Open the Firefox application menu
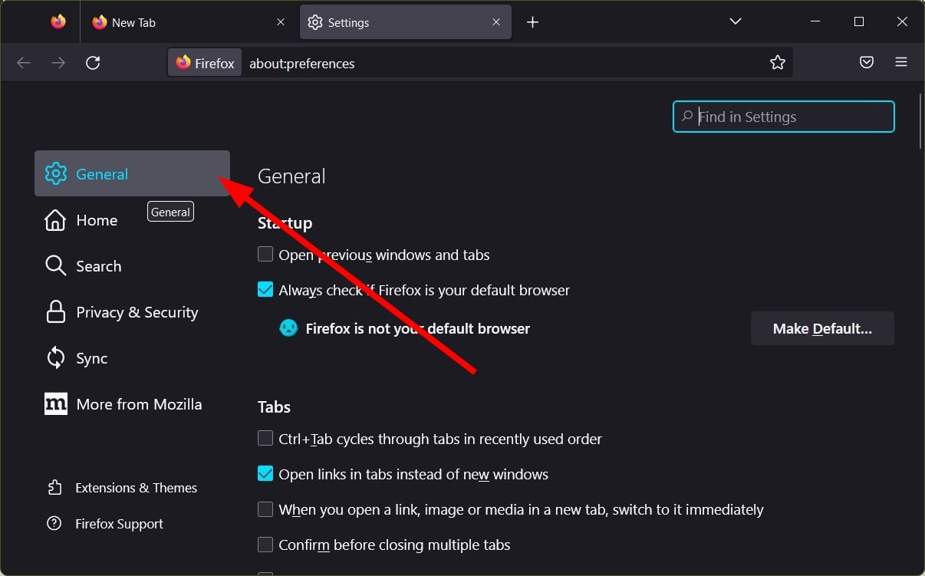This screenshot has height=576, width=925. 901,63
